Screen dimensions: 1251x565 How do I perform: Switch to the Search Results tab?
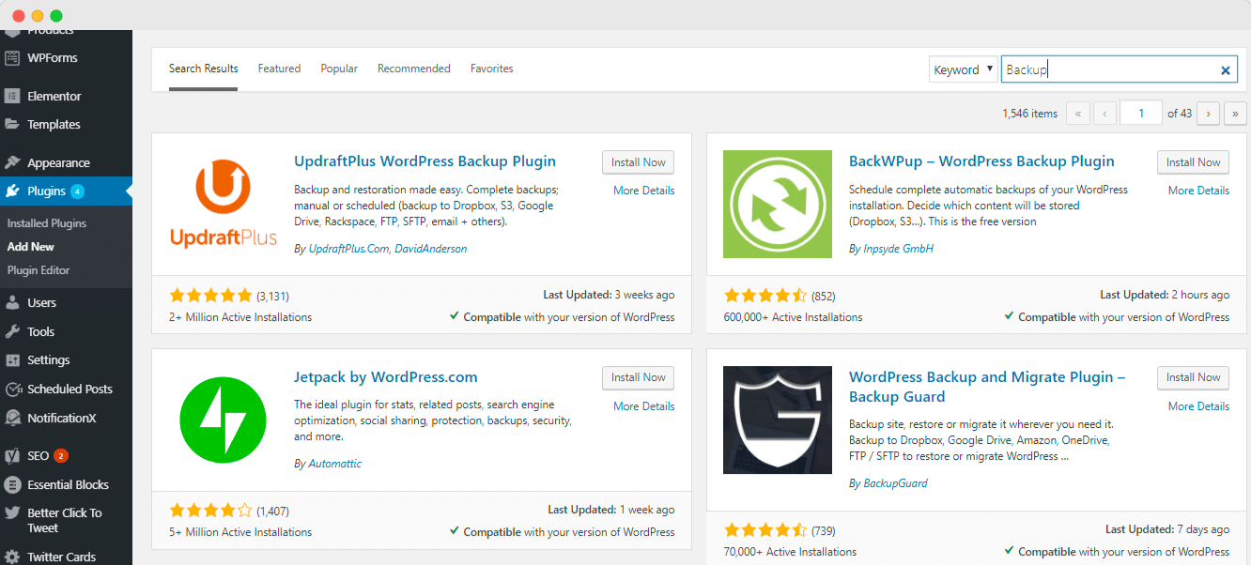click(204, 69)
